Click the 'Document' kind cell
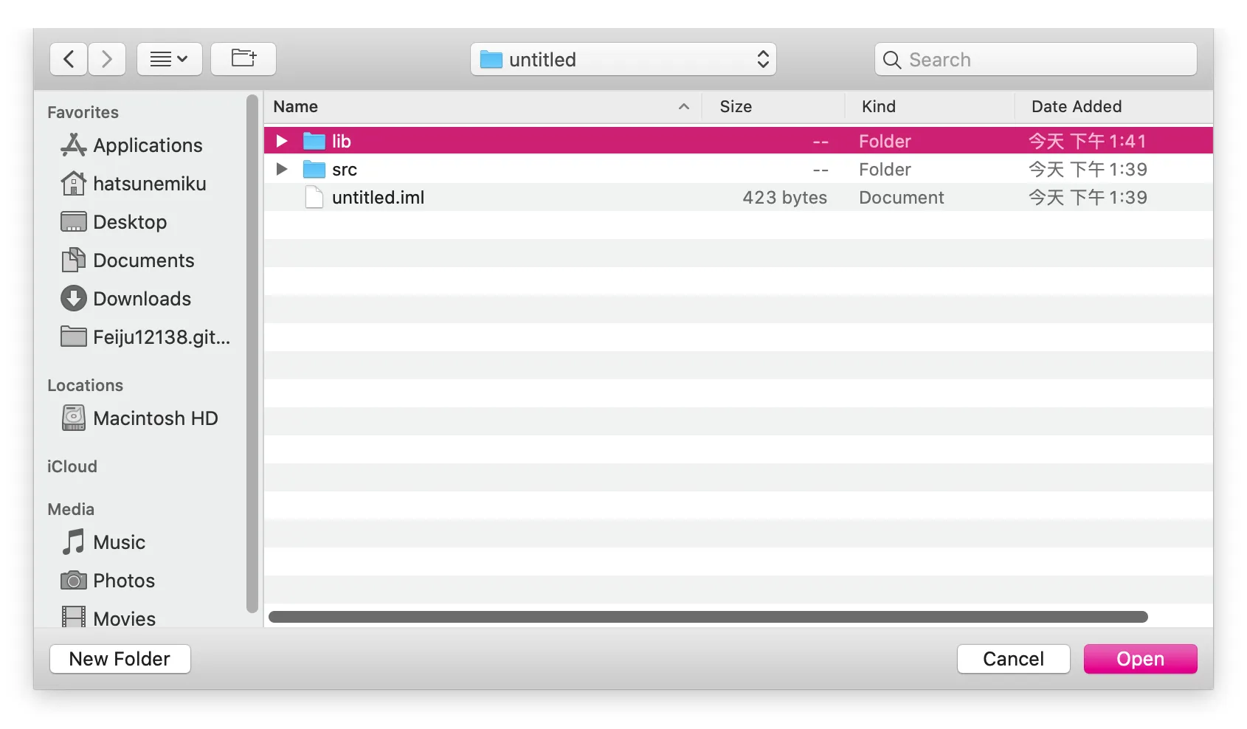 tap(901, 198)
